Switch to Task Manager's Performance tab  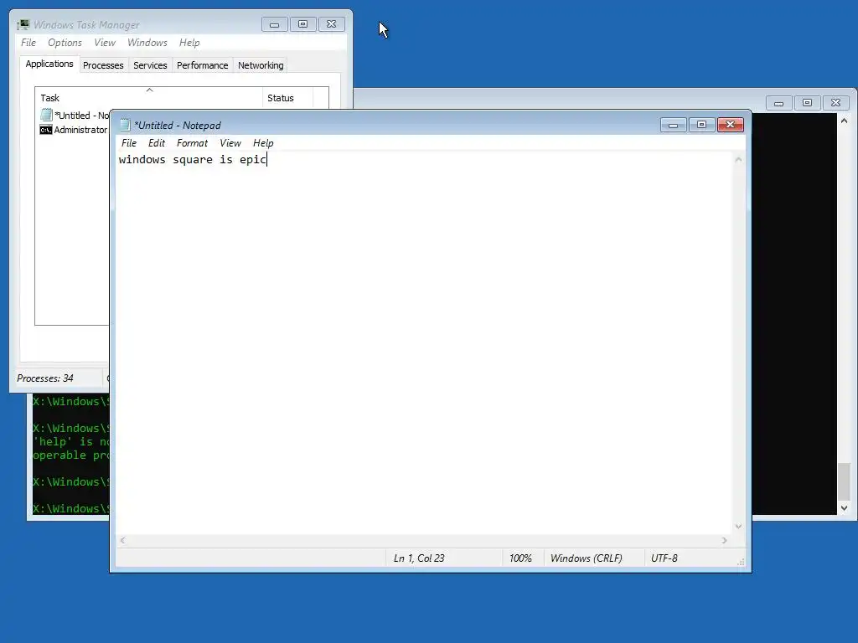tap(203, 65)
